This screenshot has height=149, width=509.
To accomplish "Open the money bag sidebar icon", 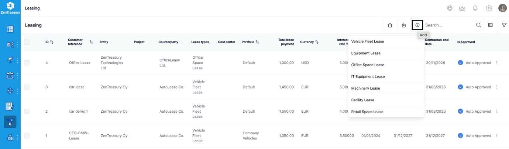I will pyautogui.click(x=10, y=138).
